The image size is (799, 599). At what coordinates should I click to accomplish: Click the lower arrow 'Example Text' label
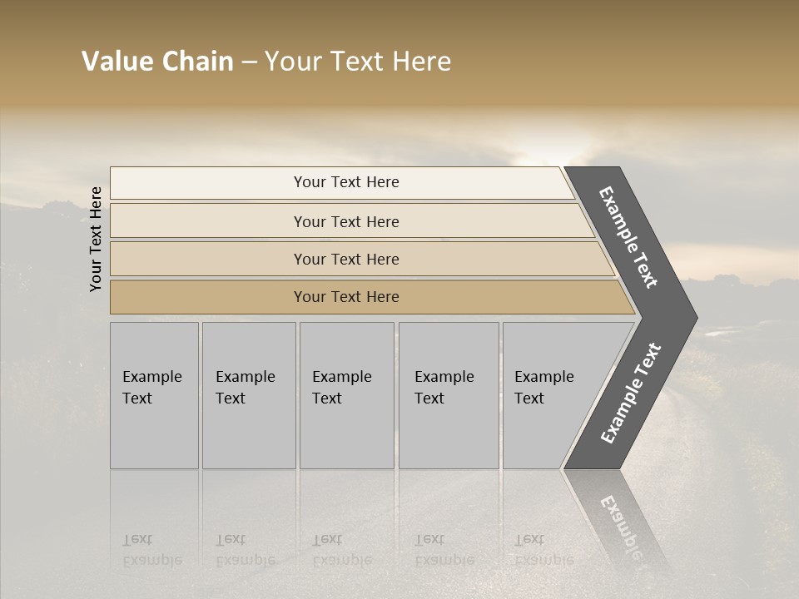(x=631, y=394)
